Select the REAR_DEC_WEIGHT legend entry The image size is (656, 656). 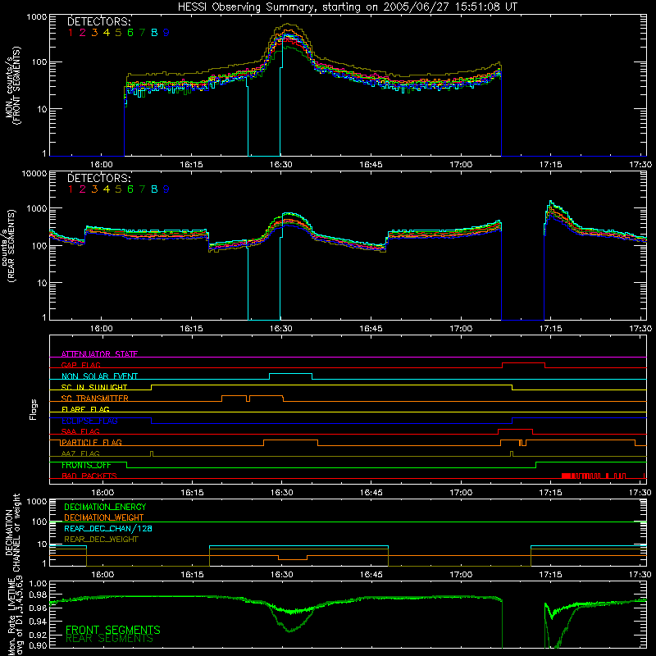101,540
